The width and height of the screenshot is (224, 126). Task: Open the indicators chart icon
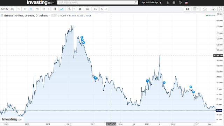(87, 9)
